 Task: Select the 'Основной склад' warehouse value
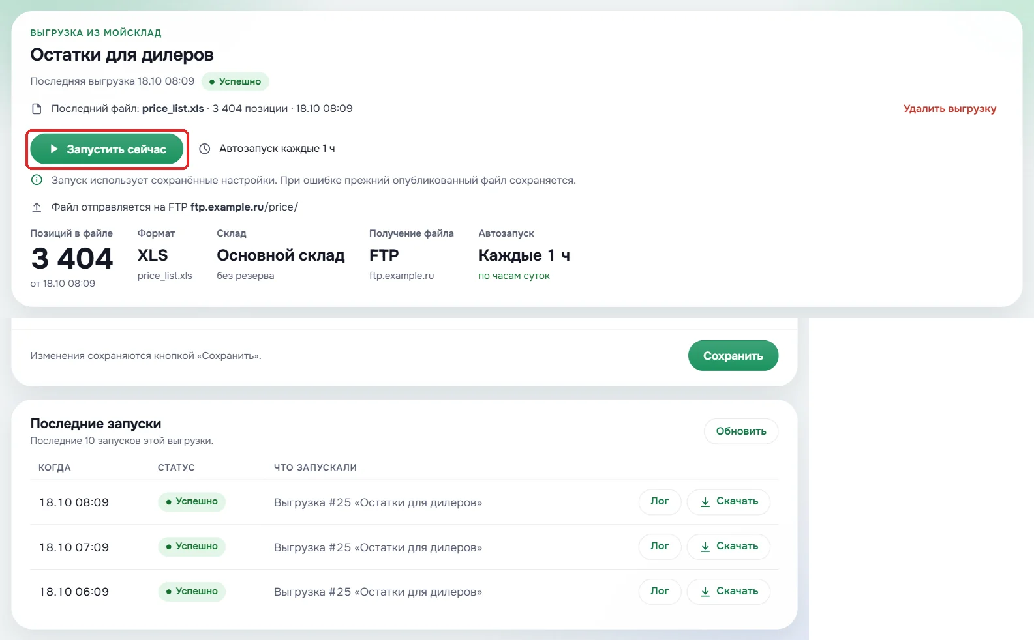(x=281, y=255)
